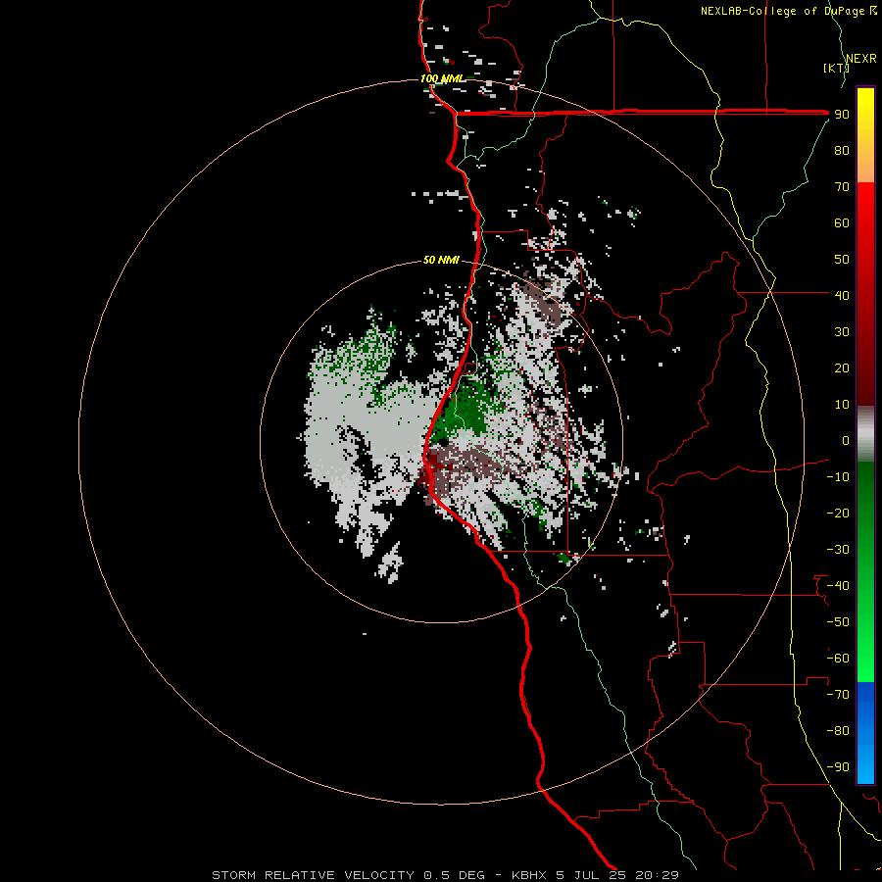Click the blue bottom segment of the color bar

pos(865,732)
